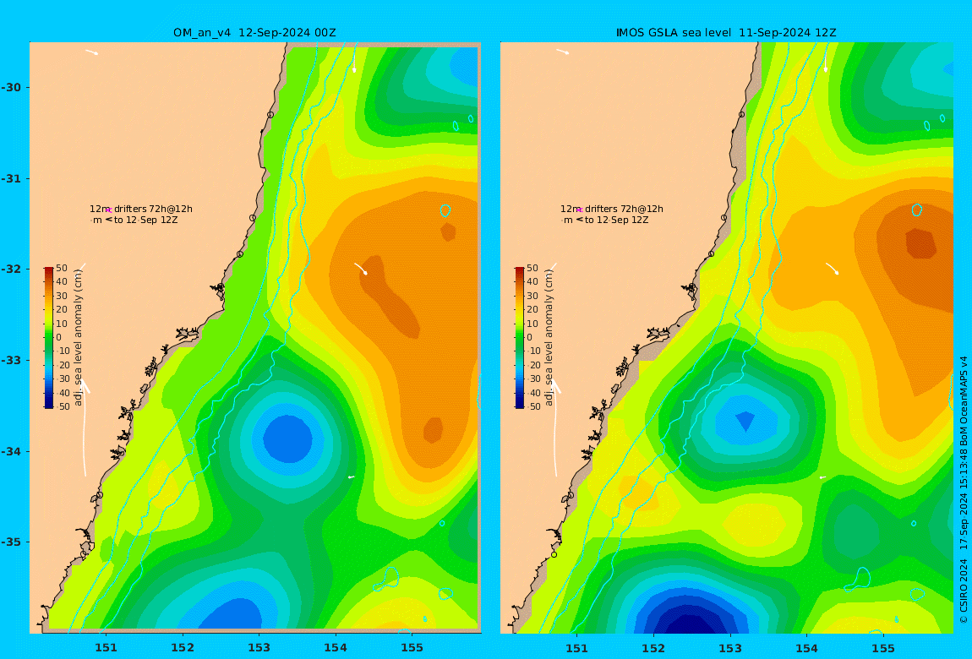Click the -30 latitude label on left axis
The image size is (972, 659).
coord(11,87)
